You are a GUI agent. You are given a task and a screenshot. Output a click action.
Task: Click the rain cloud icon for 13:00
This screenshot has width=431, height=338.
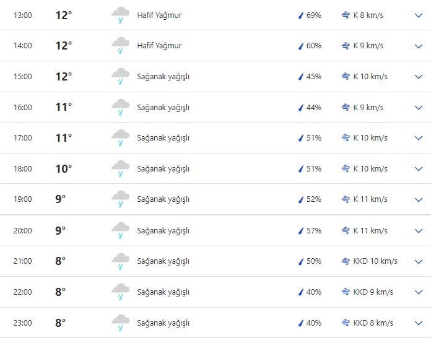pos(120,15)
